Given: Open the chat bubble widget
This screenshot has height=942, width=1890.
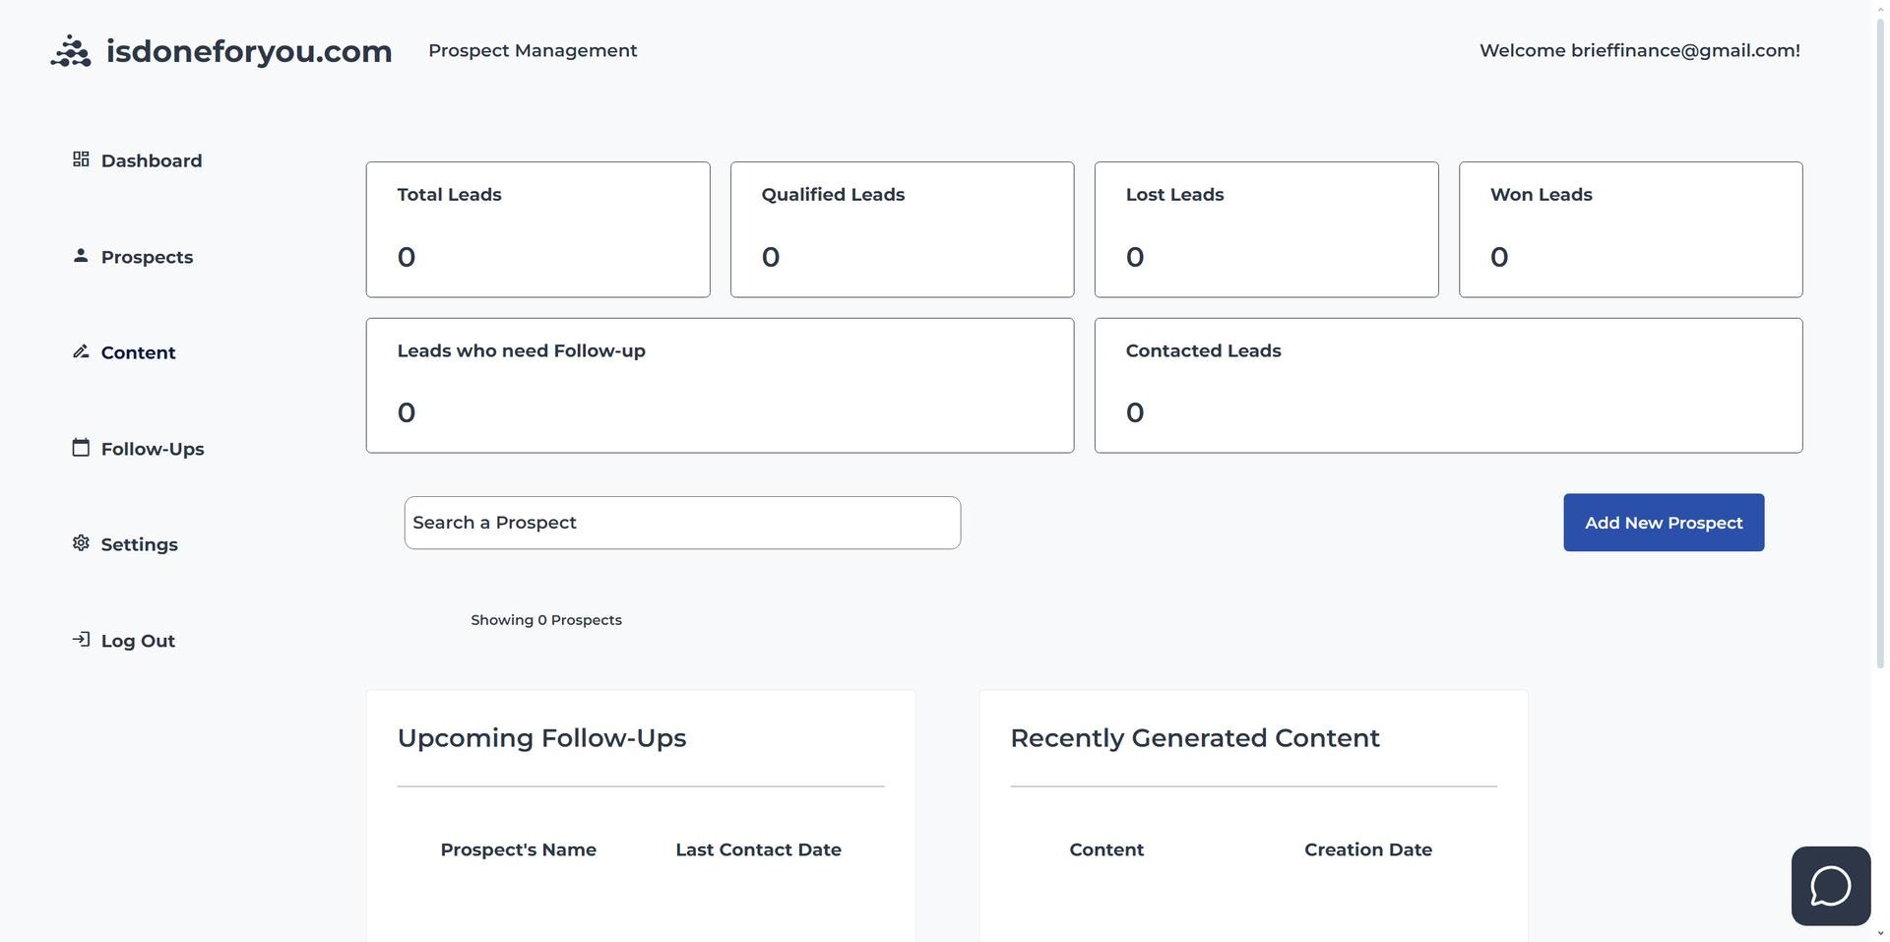Looking at the screenshot, I should pyautogui.click(x=1830, y=886).
